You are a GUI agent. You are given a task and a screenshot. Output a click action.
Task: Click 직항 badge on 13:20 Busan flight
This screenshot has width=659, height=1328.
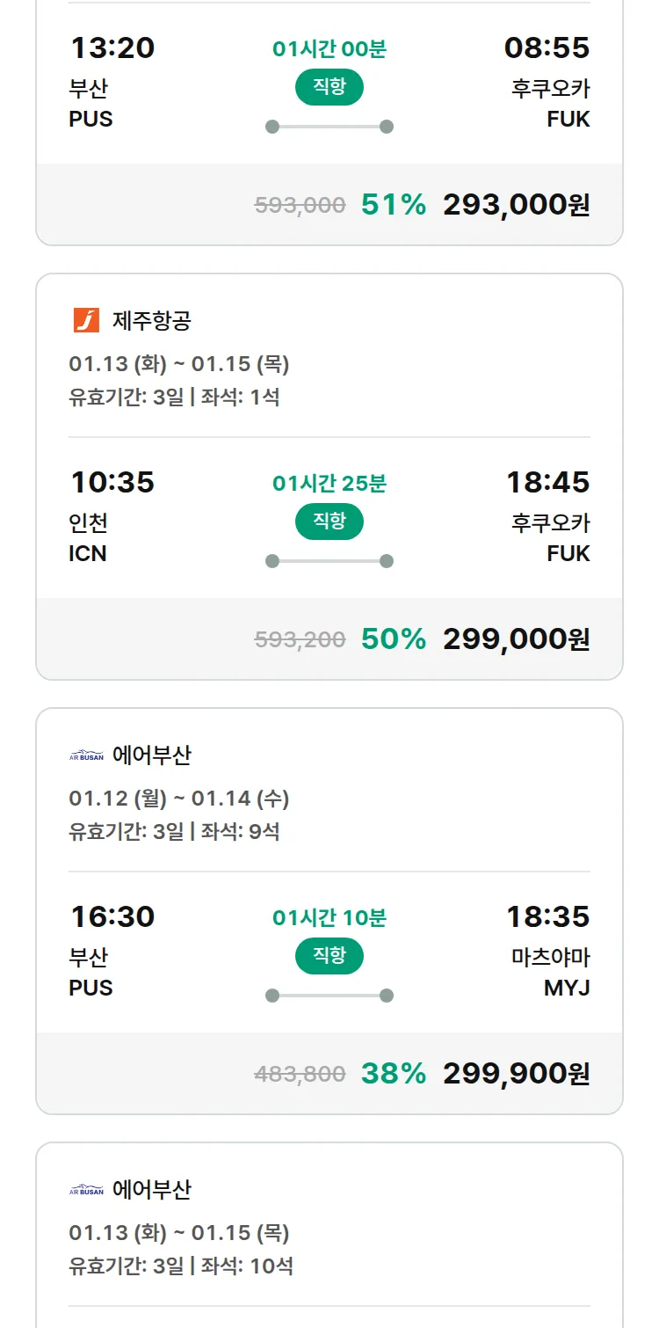[329, 87]
